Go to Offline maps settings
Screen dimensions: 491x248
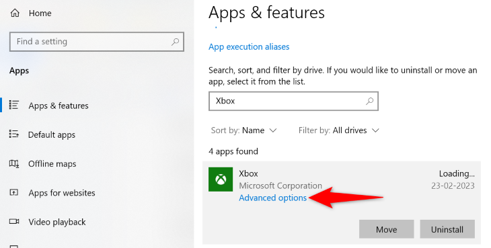(52, 163)
